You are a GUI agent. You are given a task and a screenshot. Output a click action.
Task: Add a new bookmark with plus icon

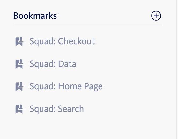156,16
